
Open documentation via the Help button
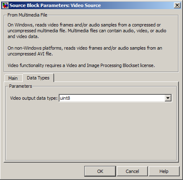pyautogui.click(x=164, y=171)
